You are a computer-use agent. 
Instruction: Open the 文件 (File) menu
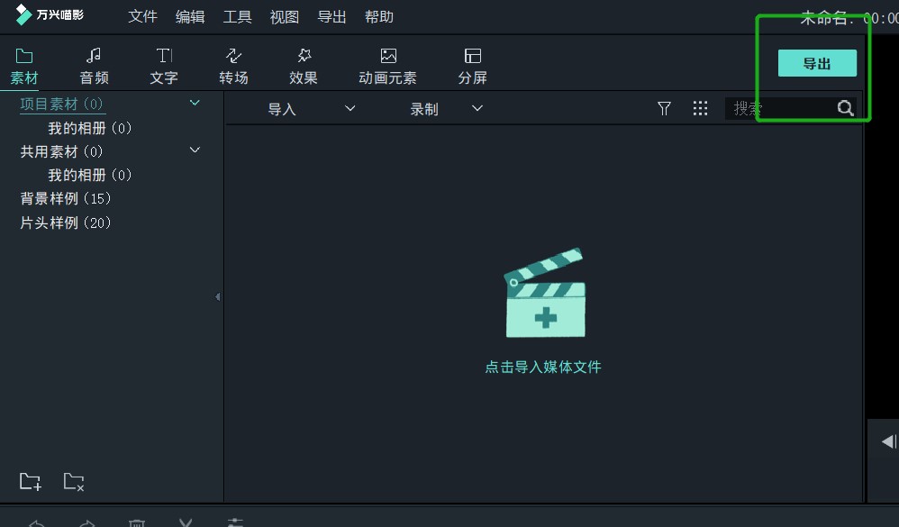pos(142,16)
